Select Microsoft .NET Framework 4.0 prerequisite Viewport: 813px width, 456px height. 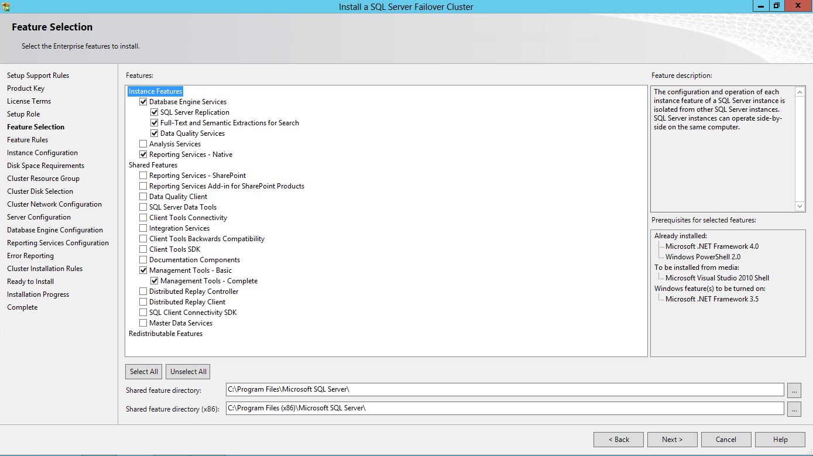712,246
